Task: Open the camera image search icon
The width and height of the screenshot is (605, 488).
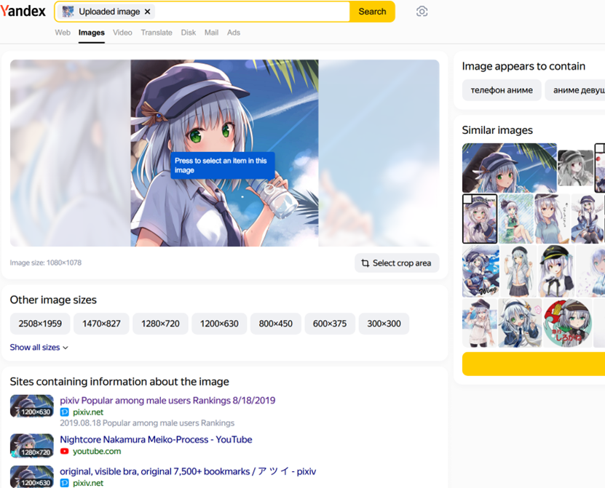Action: pyautogui.click(x=422, y=12)
